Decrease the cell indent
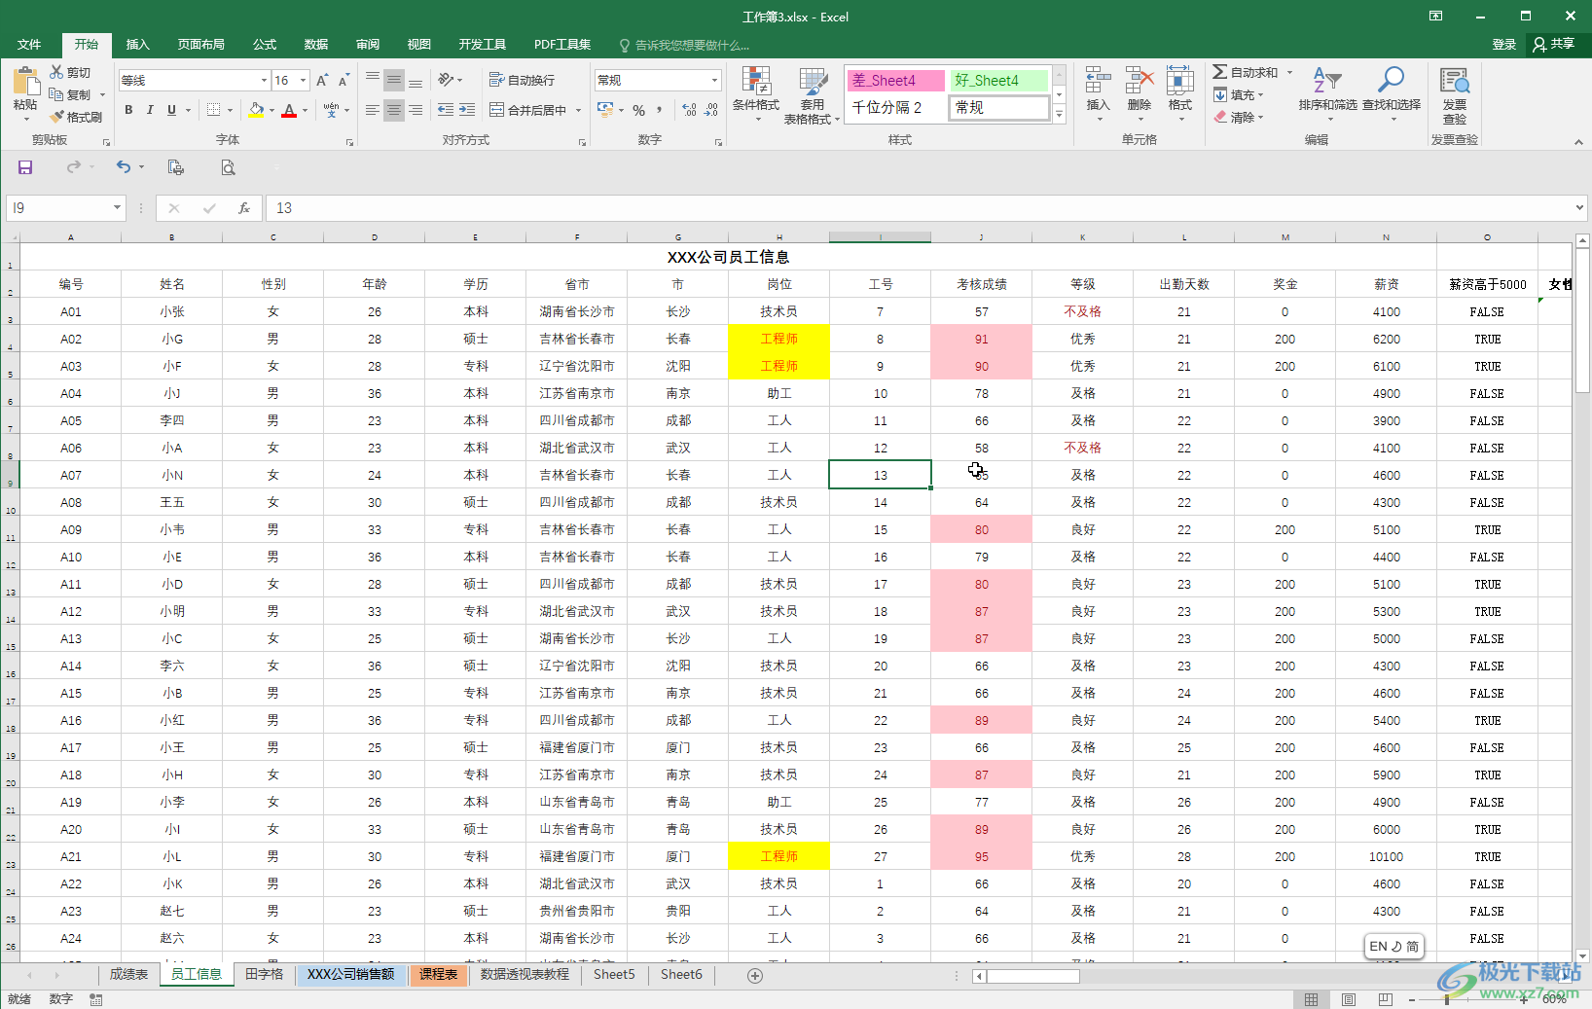This screenshot has height=1009, width=1592. point(446,110)
